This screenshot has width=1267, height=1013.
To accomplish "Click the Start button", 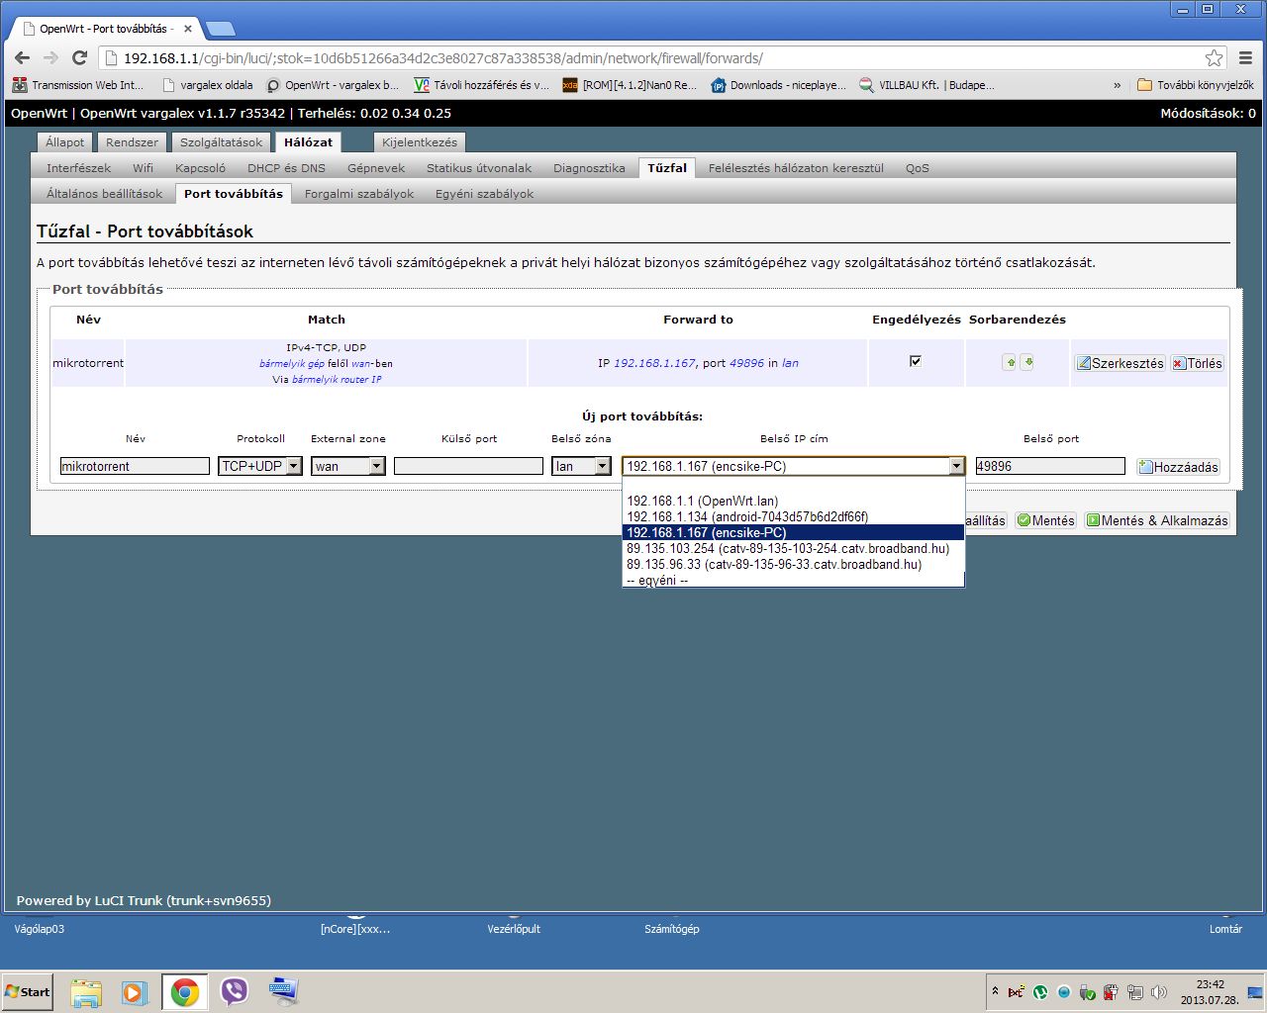I will pos(28,992).
